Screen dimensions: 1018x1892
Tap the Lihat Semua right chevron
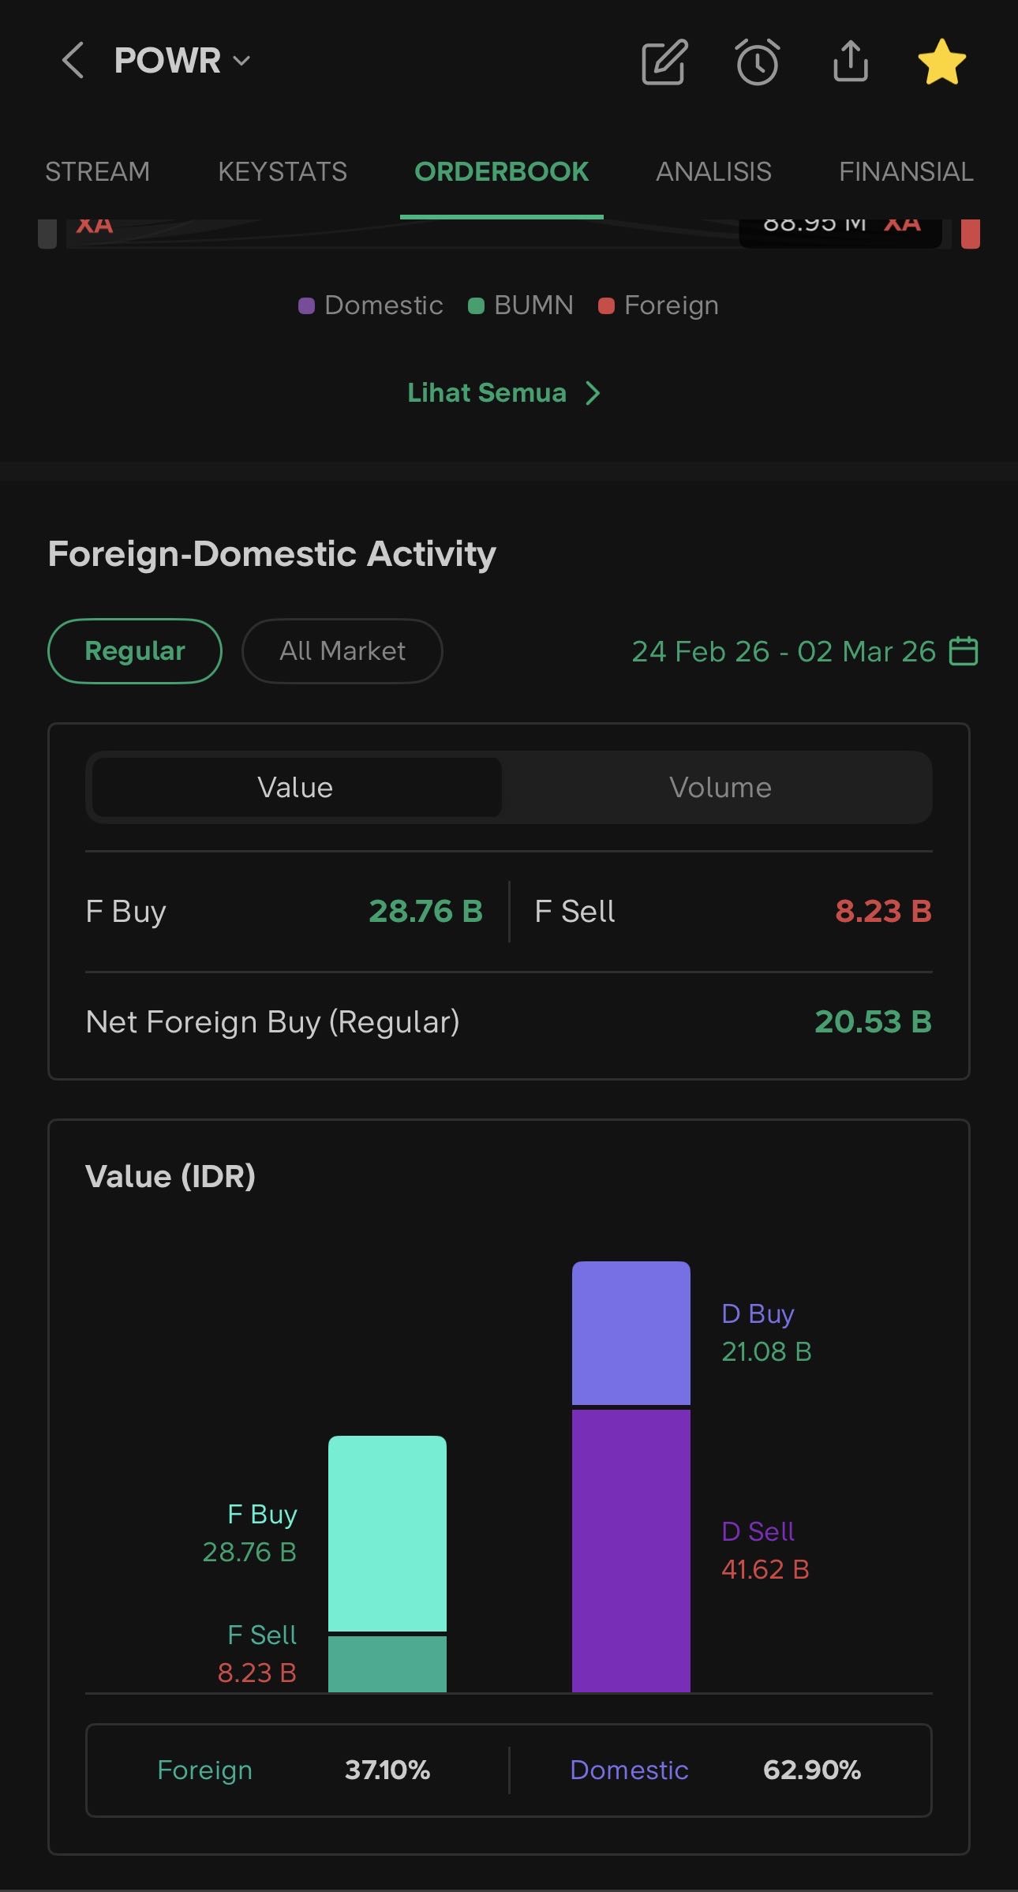tap(593, 393)
